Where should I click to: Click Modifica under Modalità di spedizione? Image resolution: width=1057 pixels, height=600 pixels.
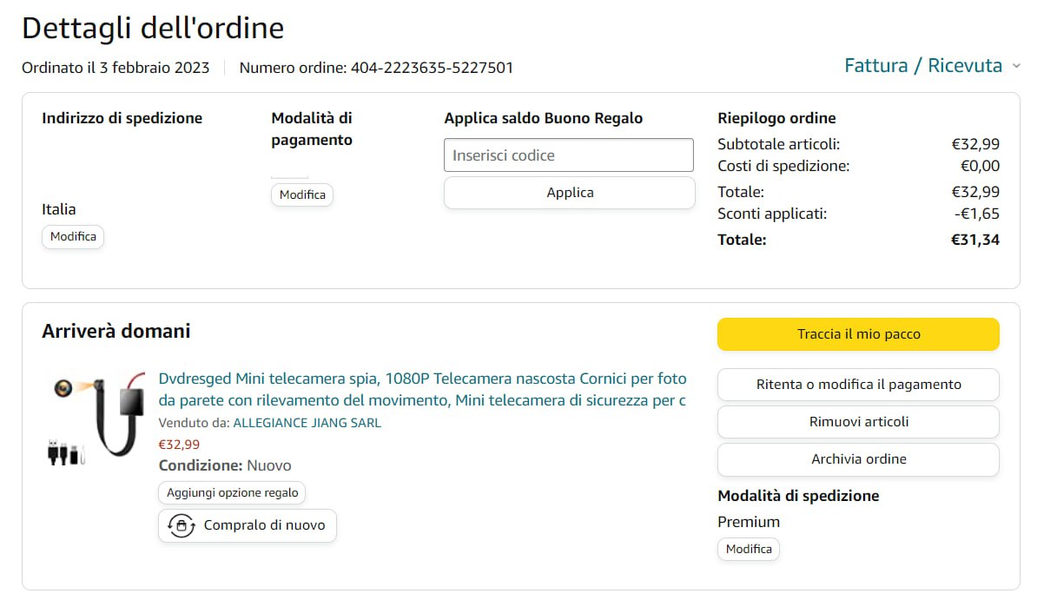[749, 549]
